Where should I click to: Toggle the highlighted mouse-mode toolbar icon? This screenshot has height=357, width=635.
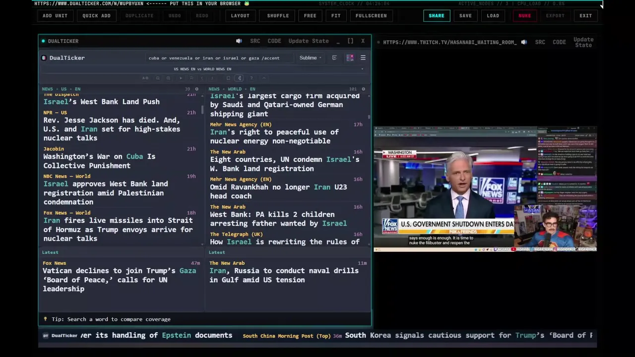tap(239, 78)
